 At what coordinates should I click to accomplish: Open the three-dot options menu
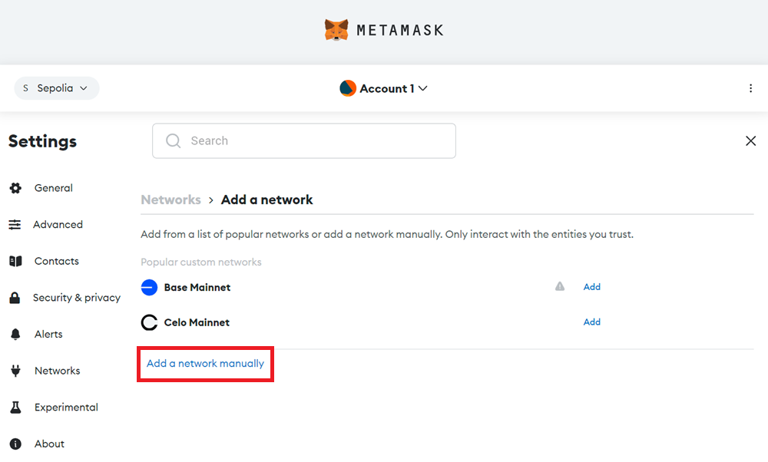(x=751, y=88)
